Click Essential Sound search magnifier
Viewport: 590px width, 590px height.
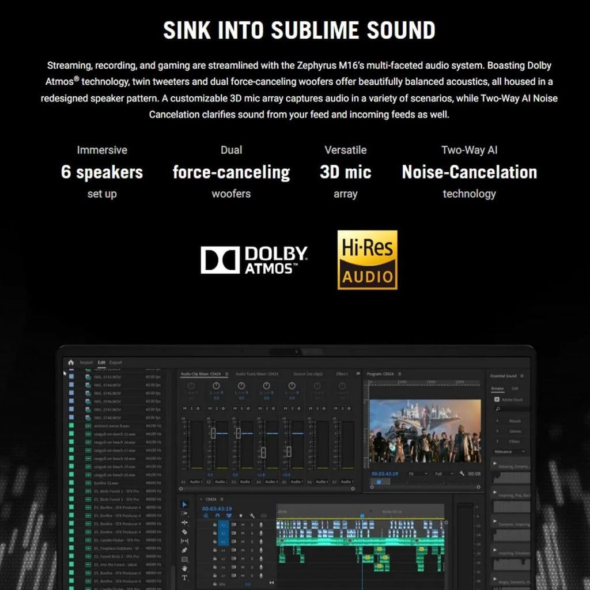[x=497, y=409]
